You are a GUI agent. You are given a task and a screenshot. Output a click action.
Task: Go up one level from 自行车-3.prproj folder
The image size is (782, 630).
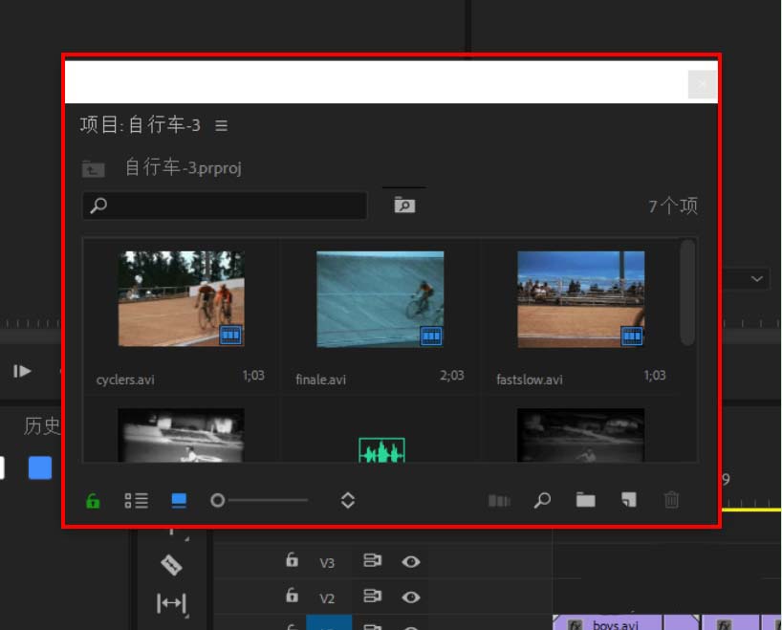point(93,169)
